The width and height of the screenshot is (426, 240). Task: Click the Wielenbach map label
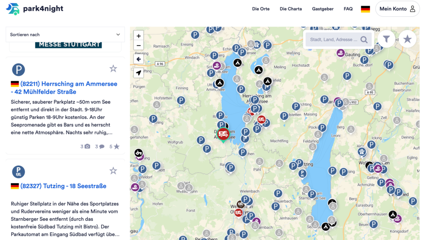[250, 192]
